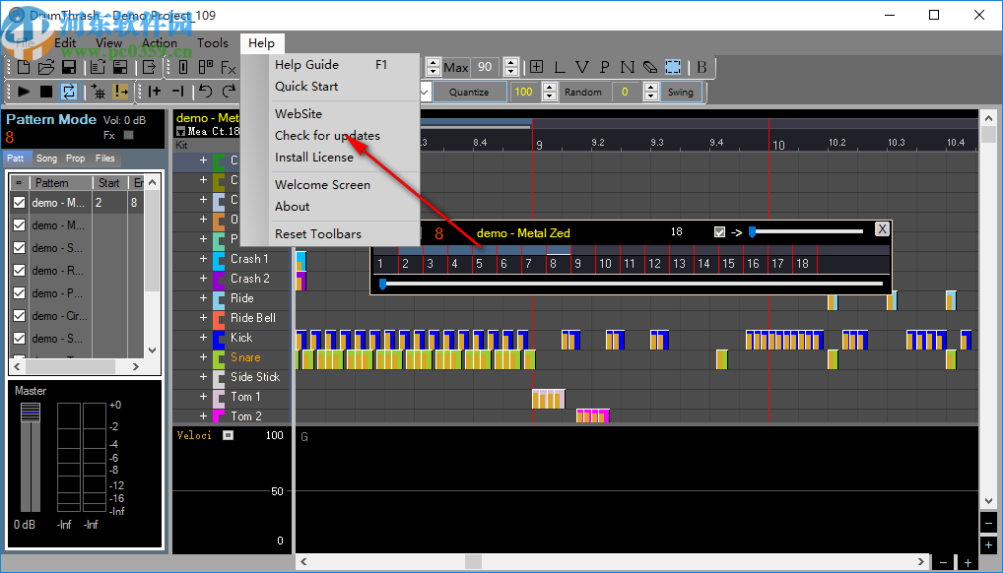Toggle the Fx square under Pattern Mode
Image resolution: width=1003 pixels, height=573 pixels.
(x=127, y=136)
